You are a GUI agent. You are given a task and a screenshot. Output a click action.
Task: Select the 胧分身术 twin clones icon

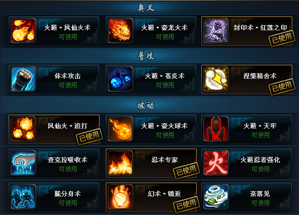pyautogui.click(x=23, y=196)
